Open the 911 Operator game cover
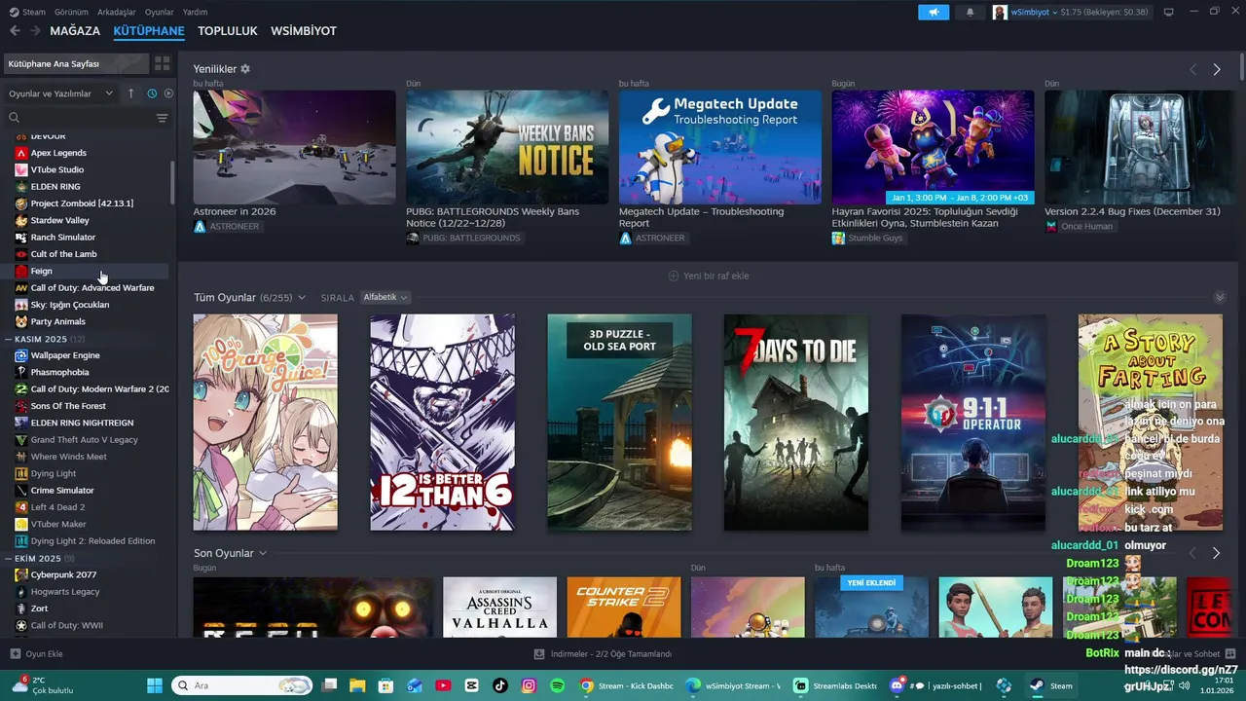 [973, 422]
